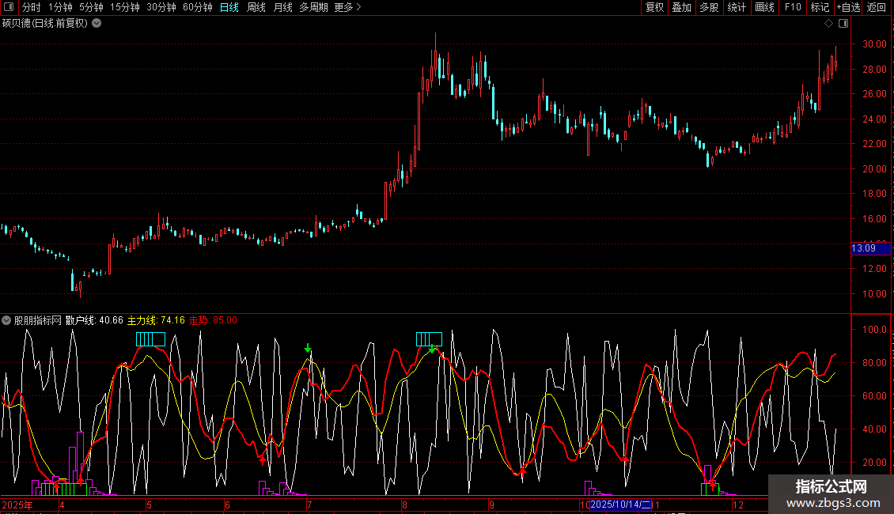Select the 5分钟 period
This screenshot has height=514, width=894.
(x=91, y=7)
